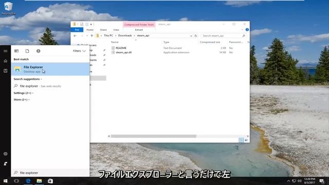Open the Windows Start button
329x185 pixels.
point(6,181)
